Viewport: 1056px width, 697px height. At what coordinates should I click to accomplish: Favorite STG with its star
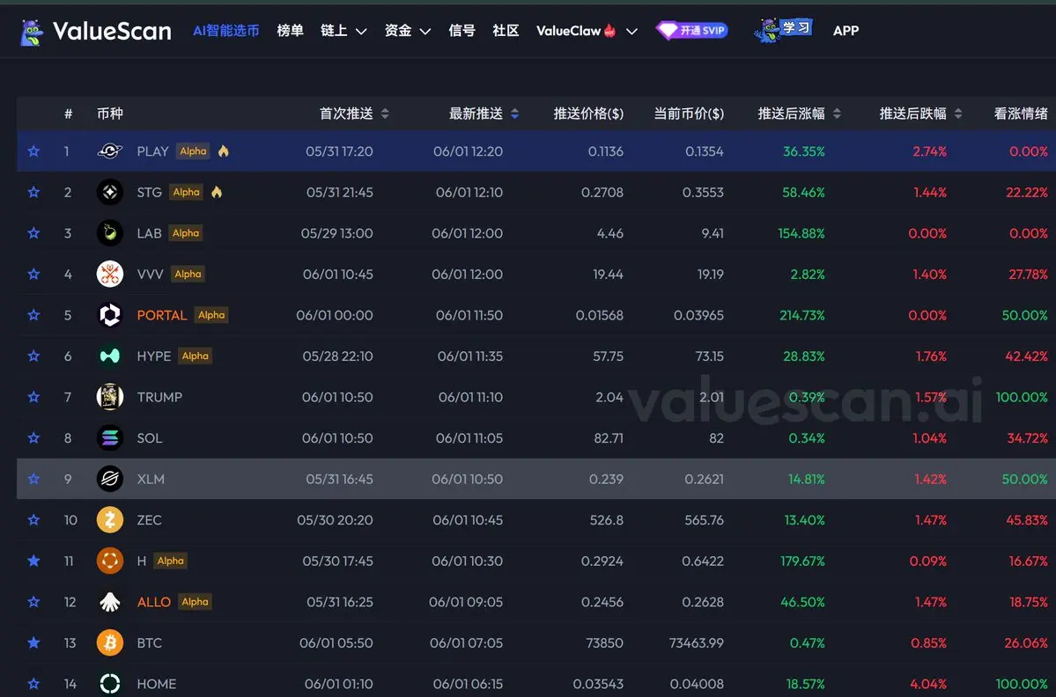[x=33, y=193]
